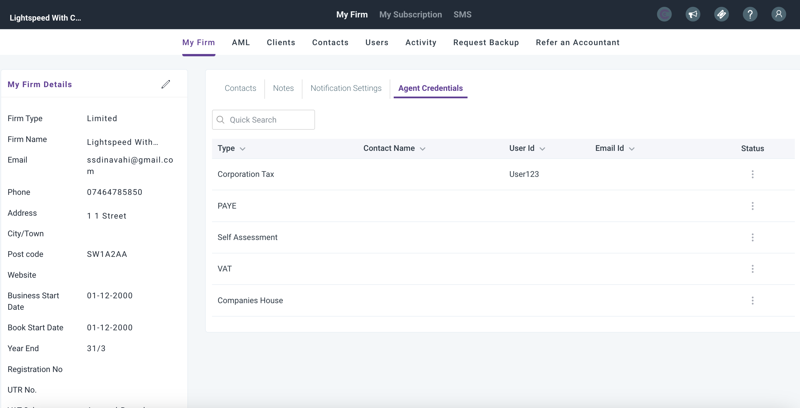The width and height of the screenshot is (800, 408).
Task: Go to My Subscription in header
Action: 410,15
